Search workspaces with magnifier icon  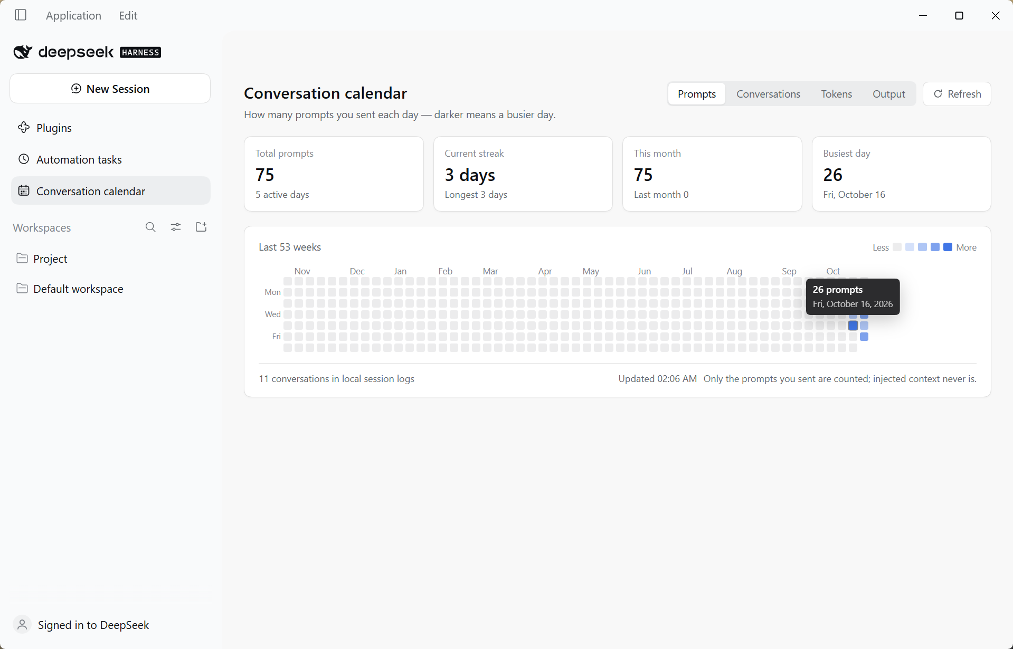(150, 227)
